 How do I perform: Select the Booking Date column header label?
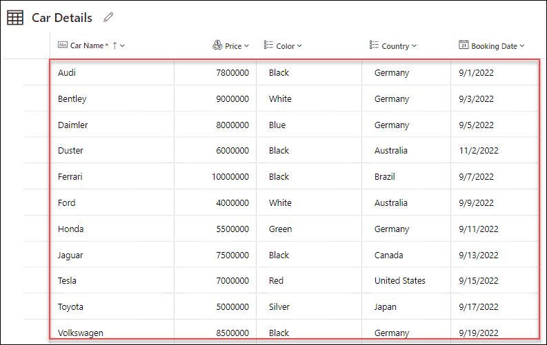(x=494, y=46)
